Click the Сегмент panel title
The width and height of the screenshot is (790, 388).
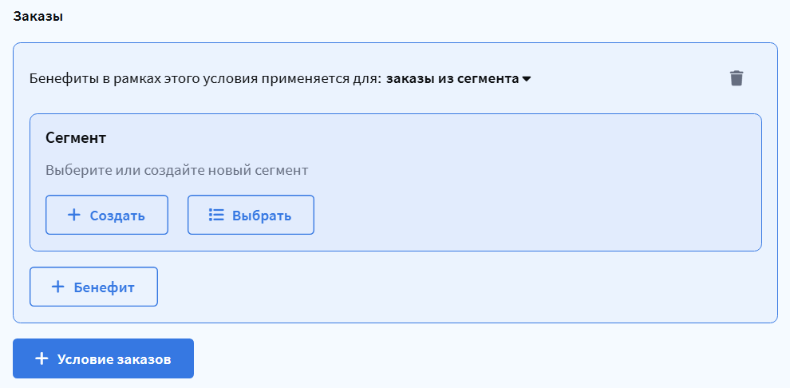76,137
